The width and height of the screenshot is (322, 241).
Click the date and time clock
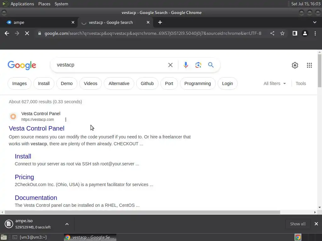pos(306,4)
